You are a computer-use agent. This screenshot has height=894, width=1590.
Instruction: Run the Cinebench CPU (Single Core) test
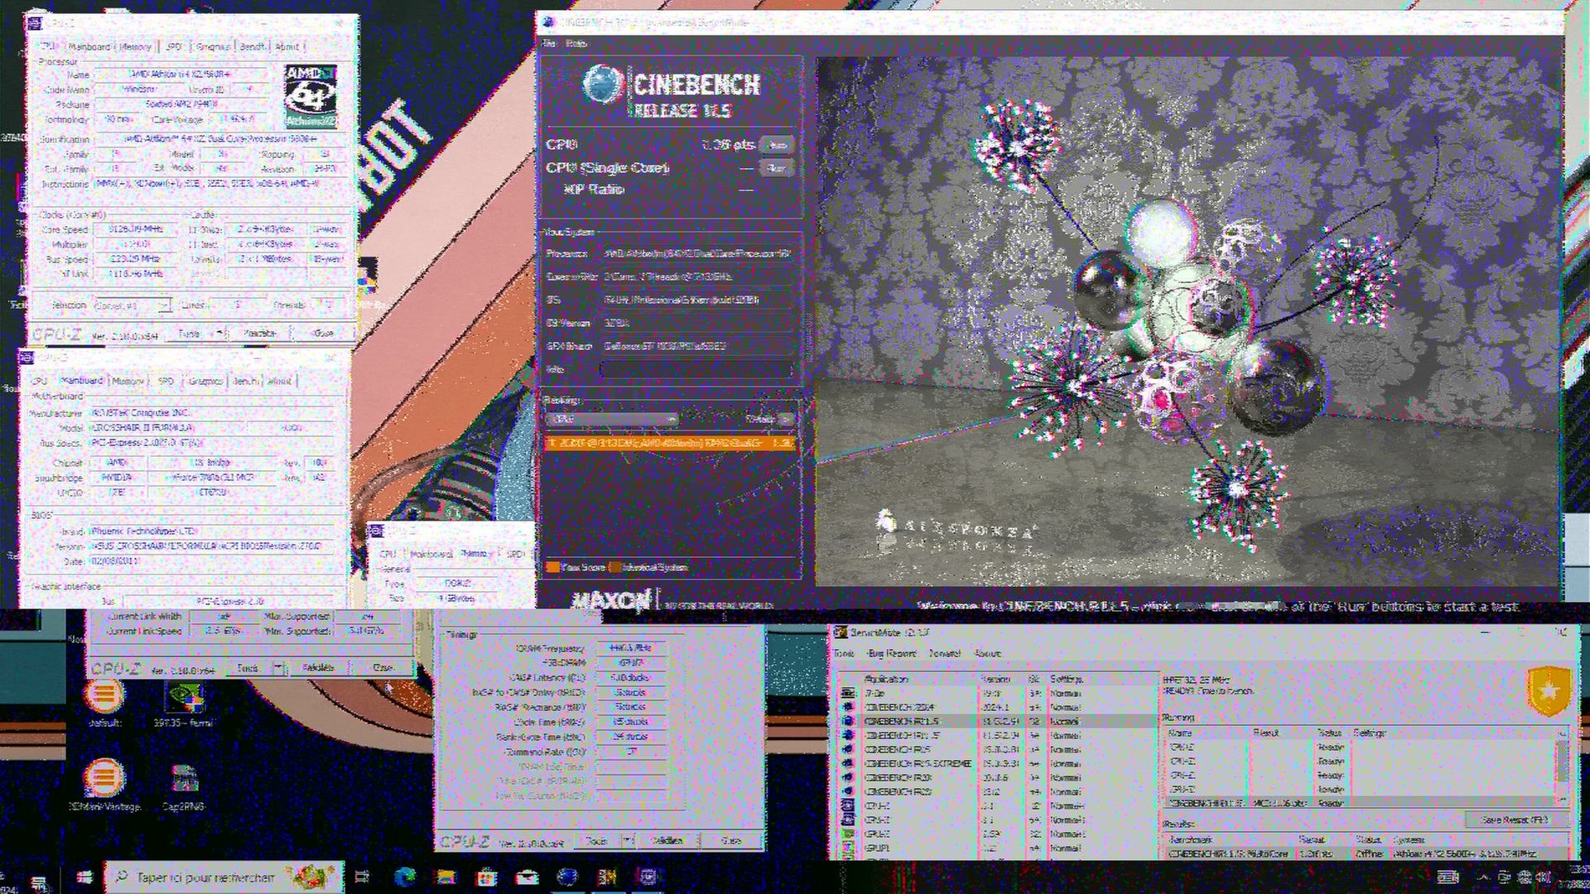[x=777, y=168]
